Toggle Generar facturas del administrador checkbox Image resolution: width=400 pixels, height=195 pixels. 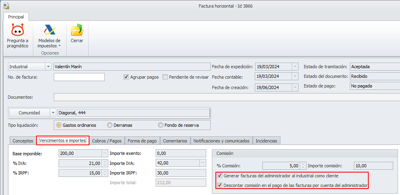pos(219,176)
